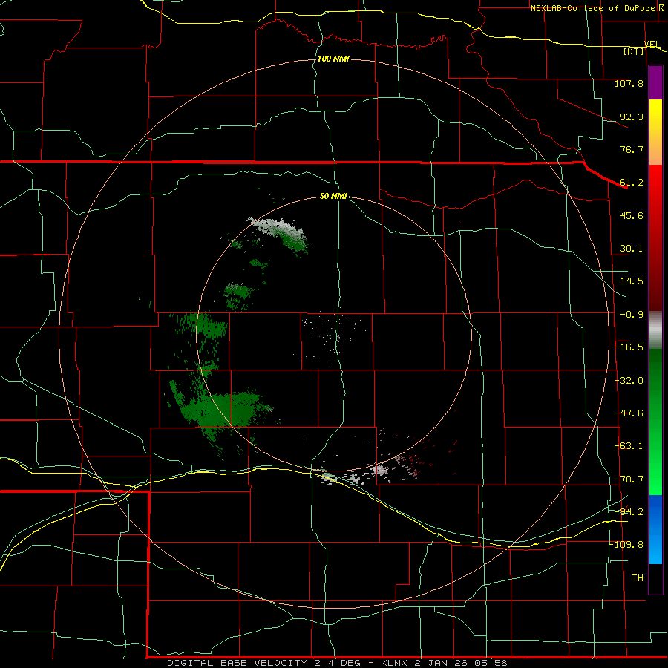Click the purple segment of the color bar
668x668 pixels.
coord(655,82)
